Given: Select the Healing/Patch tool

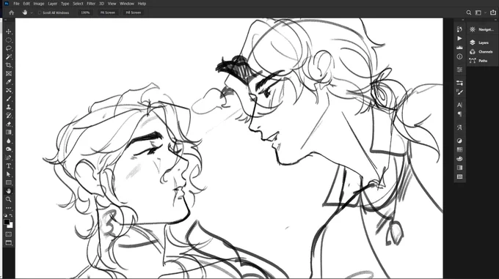Looking at the screenshot, I should (9, 91).
